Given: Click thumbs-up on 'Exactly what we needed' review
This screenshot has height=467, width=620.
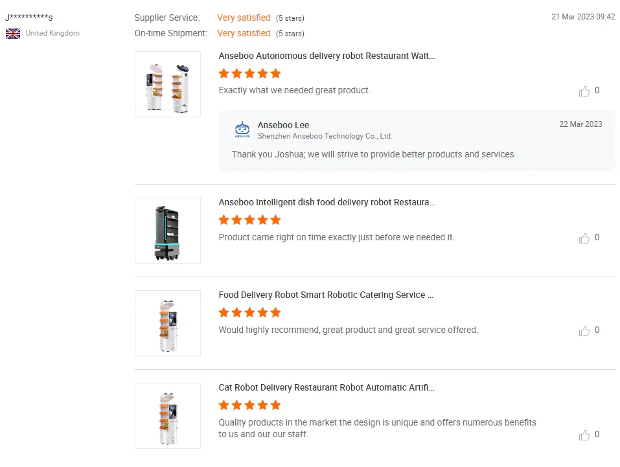Looking at the screenshot, I should (x=584, y=91).
